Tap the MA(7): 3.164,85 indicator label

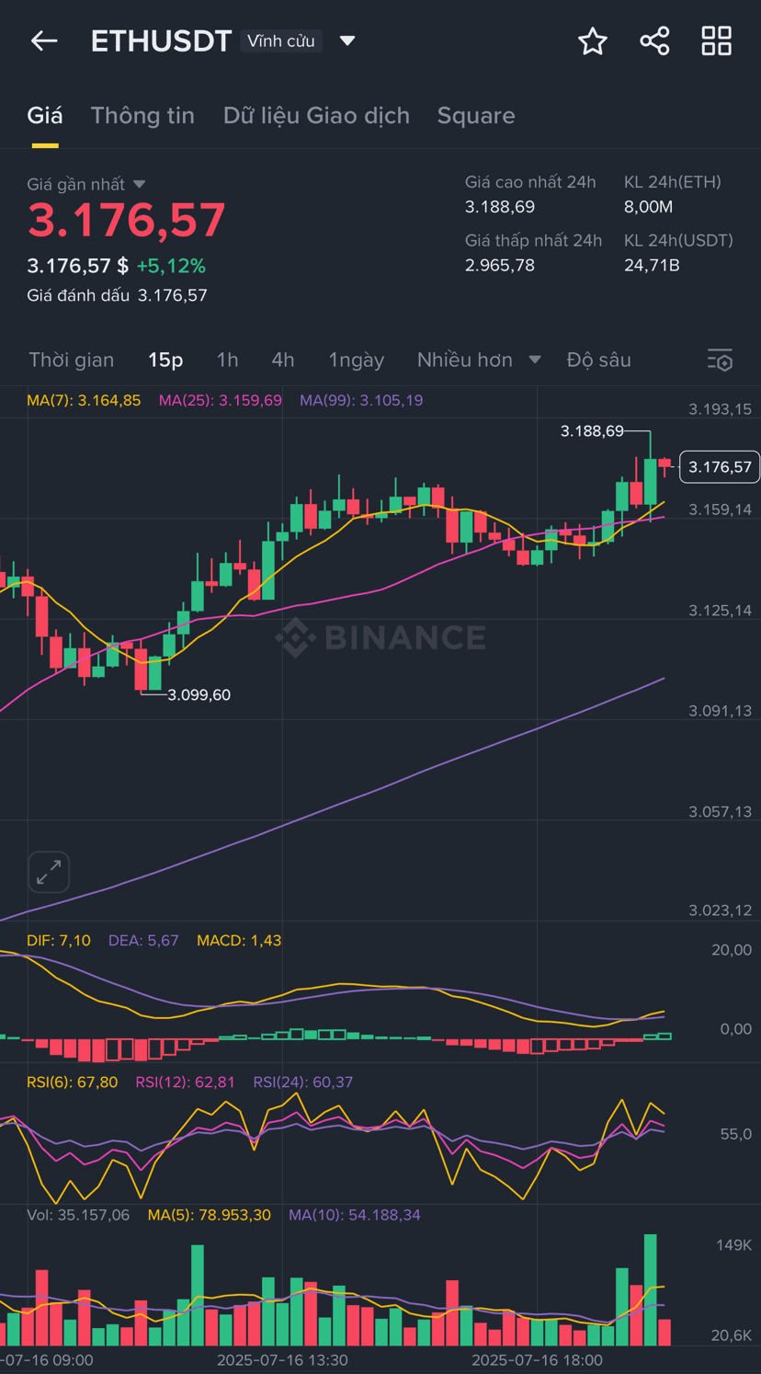point(84,400)
